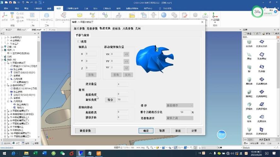This screenshot has width=280, height=157.
Task: Switch to the 加工参数 tab
Action: (79, 29)
